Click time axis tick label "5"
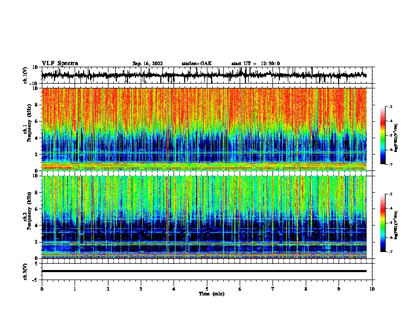The height and width of the screenshot is (324, 419). [207, 289]
